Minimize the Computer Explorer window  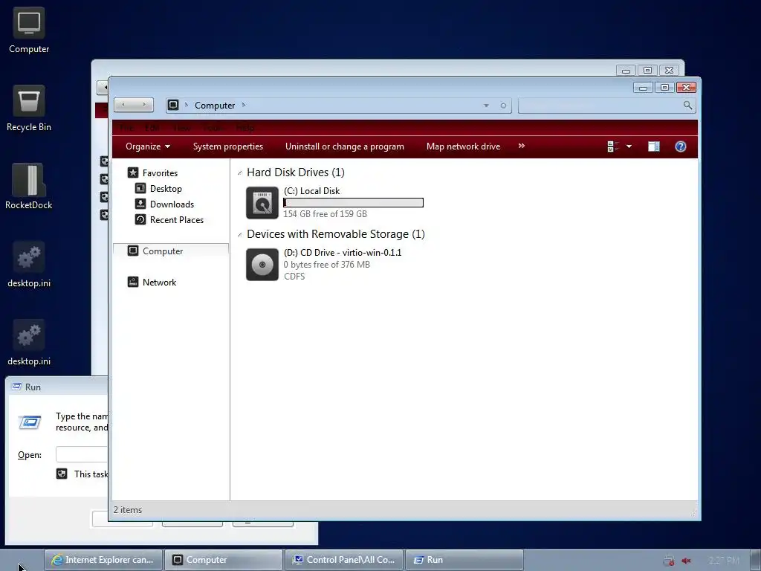click(x=643, y=88)
